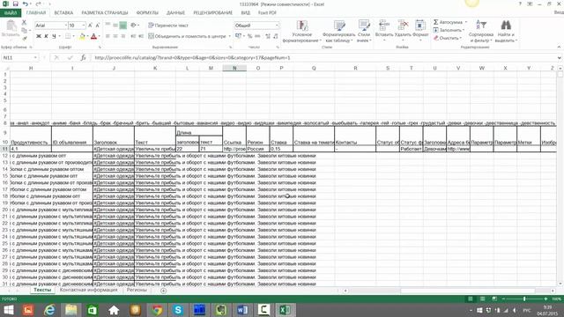Select row 11 header
This screenshot has height=317, width=564.
coord(5,149)
